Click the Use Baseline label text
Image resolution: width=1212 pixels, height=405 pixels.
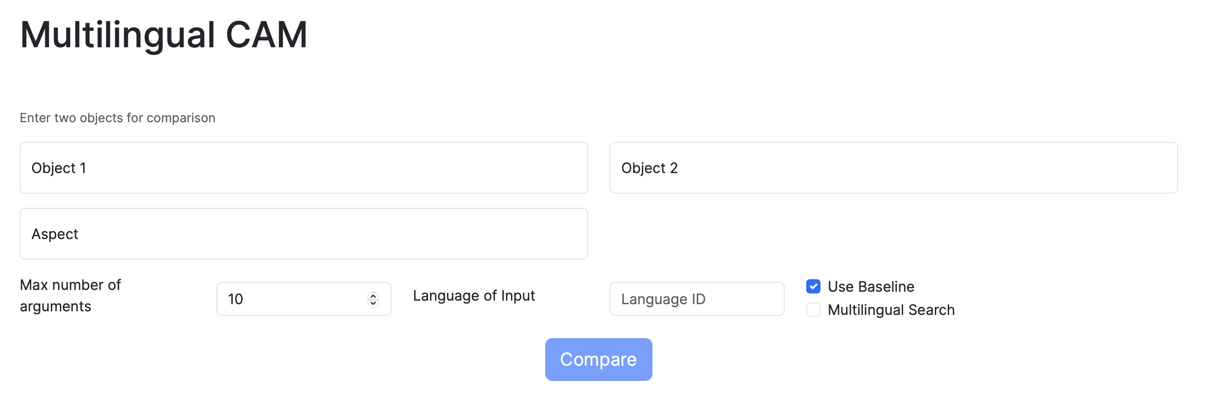[x=871, y=286]
